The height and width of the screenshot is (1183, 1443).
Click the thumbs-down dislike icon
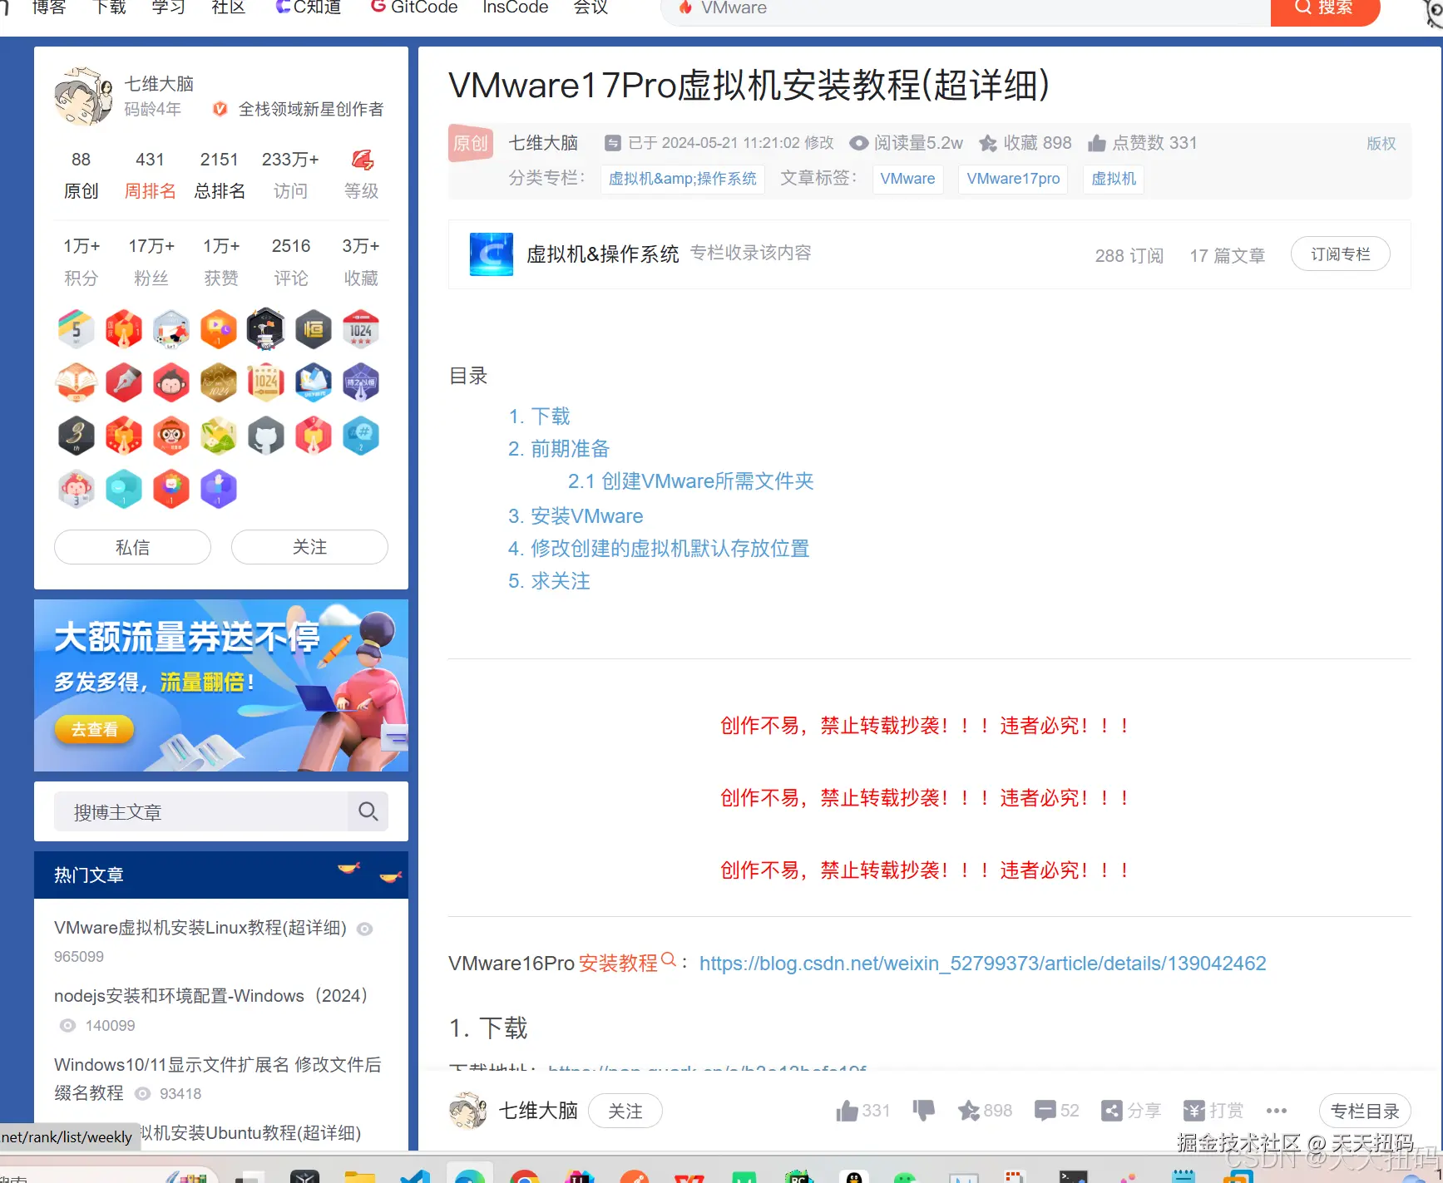point(924,1111)
